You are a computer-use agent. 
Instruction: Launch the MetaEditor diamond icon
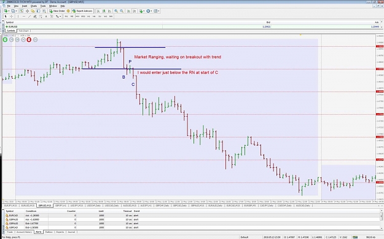tap(68, 11)
